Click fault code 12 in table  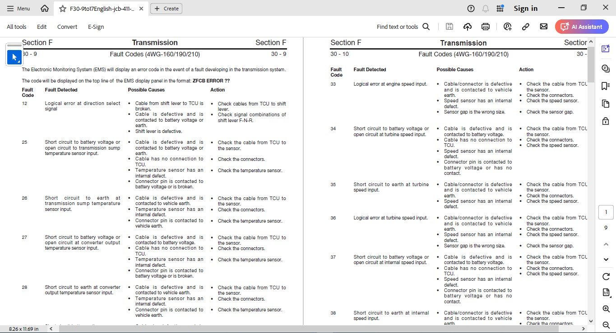[24, 104]
